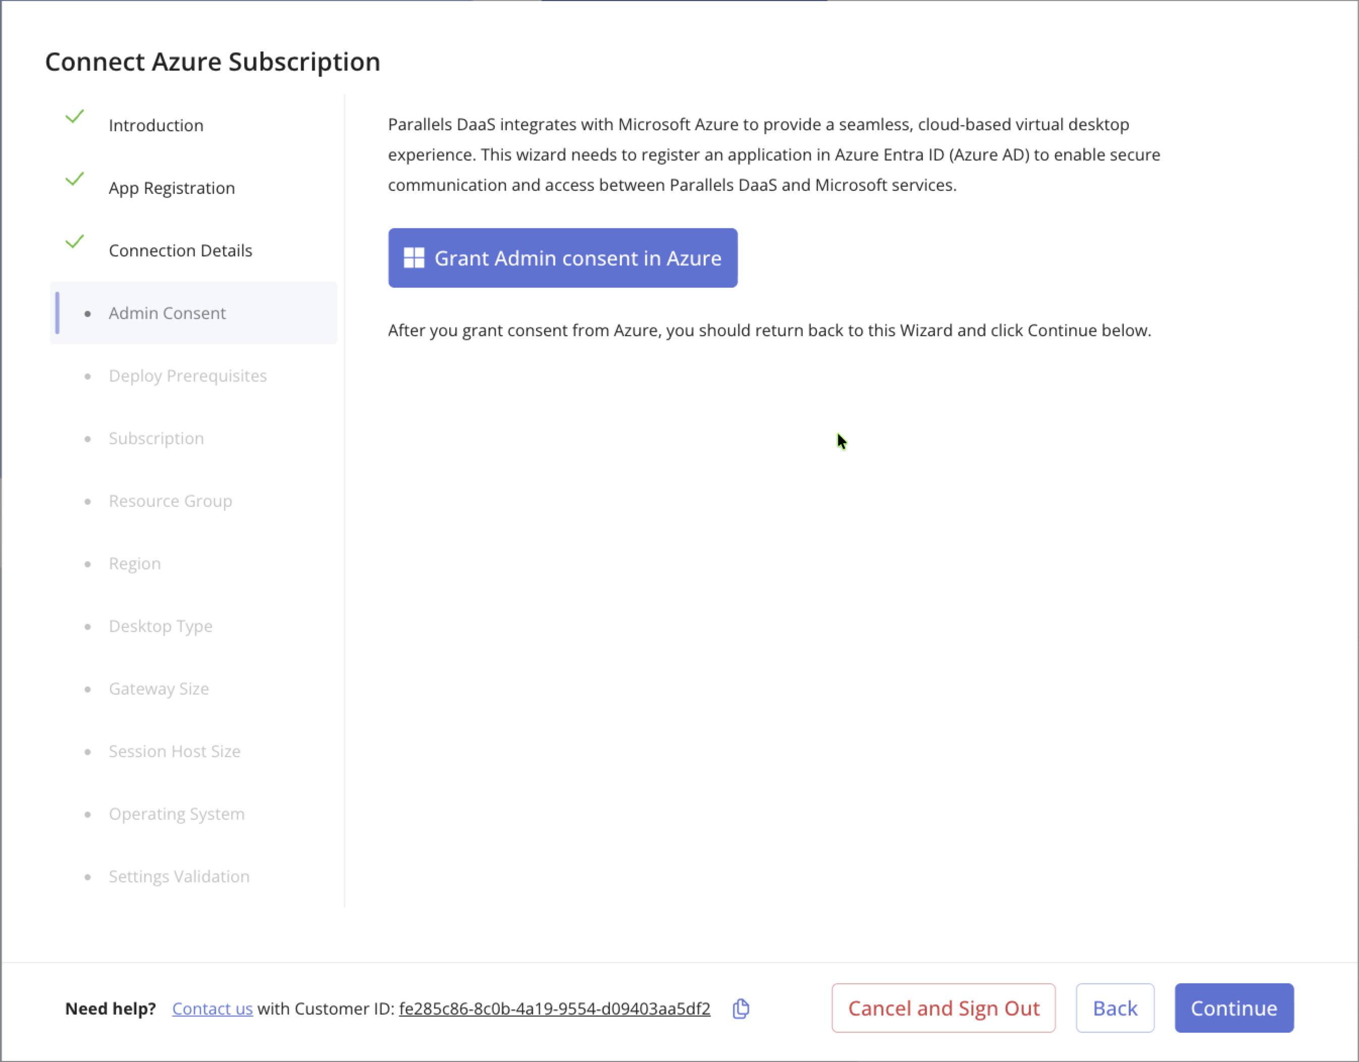Select the Subscription step in the sidebar

coord(156,439)
